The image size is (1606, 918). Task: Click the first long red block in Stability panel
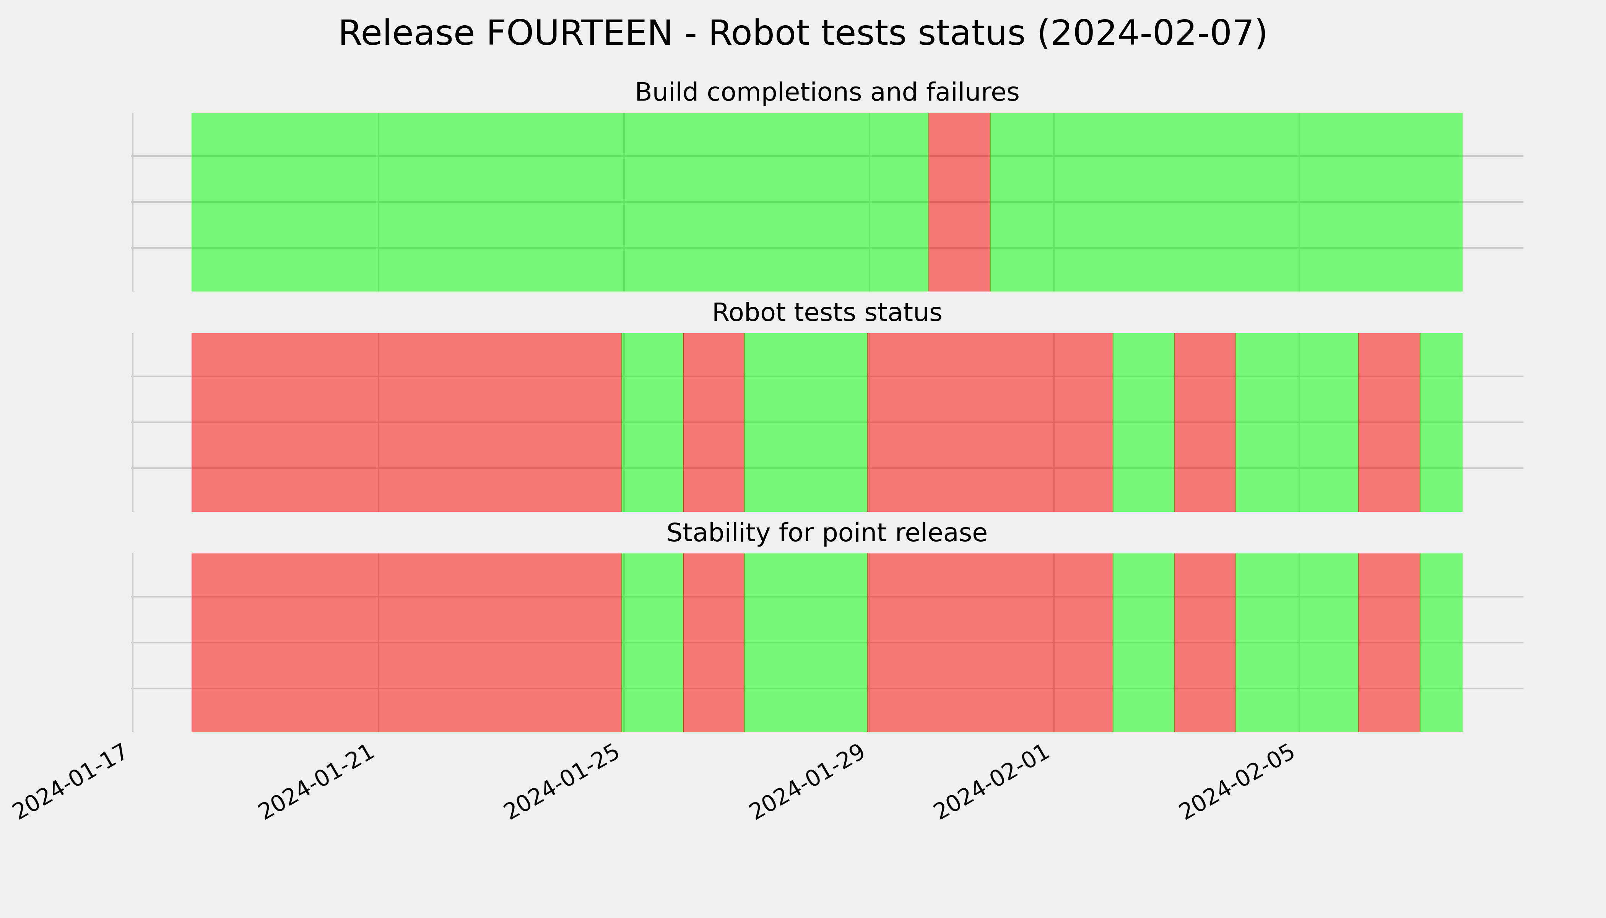pyautogui.click(x=406, y=643)
